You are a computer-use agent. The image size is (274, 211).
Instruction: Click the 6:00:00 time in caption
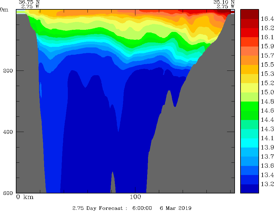(142, 208)
